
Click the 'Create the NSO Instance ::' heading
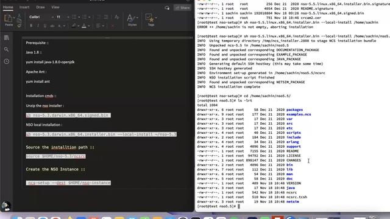pos(55,169)
